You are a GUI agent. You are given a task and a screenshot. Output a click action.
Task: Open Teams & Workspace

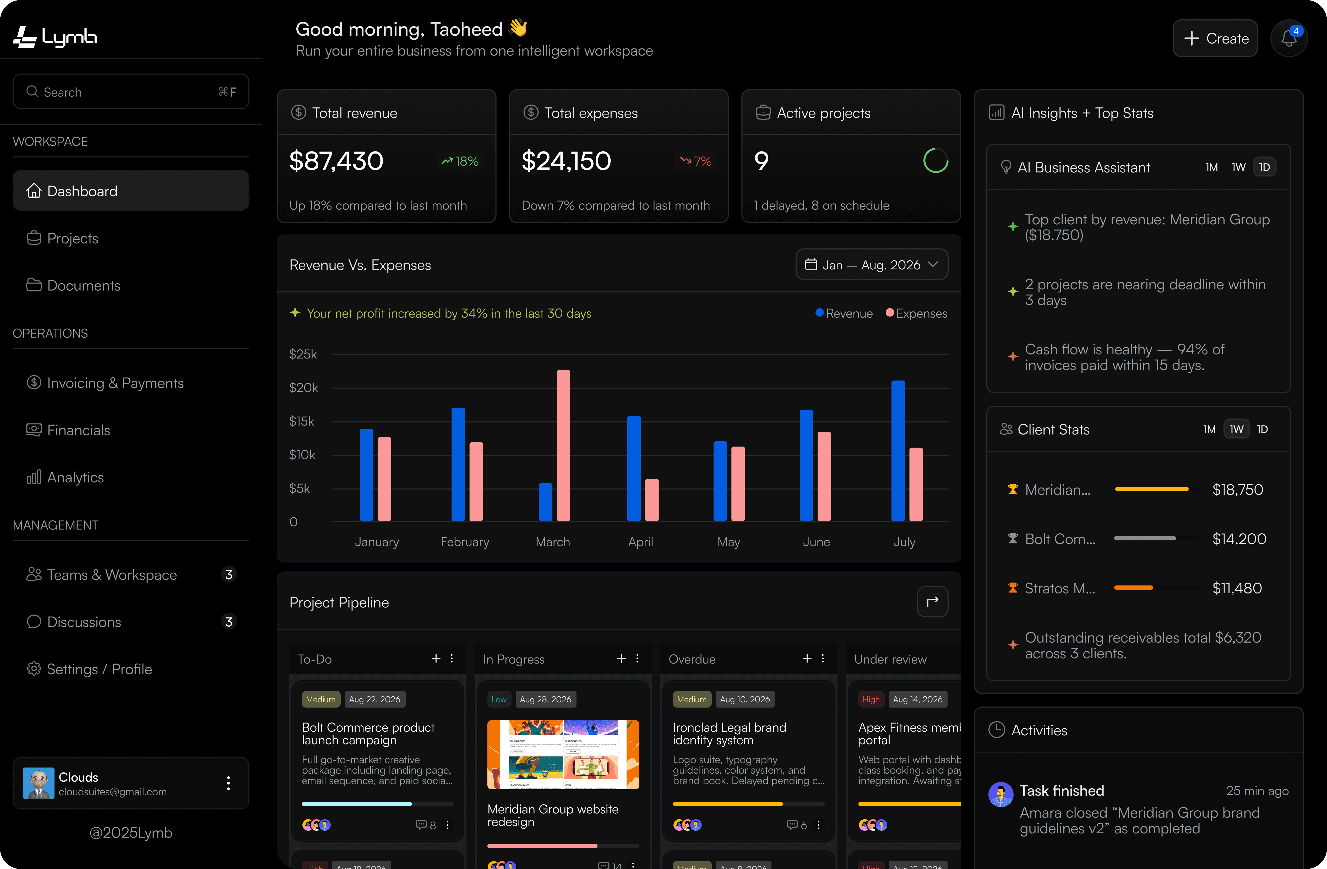coord(131,574)
